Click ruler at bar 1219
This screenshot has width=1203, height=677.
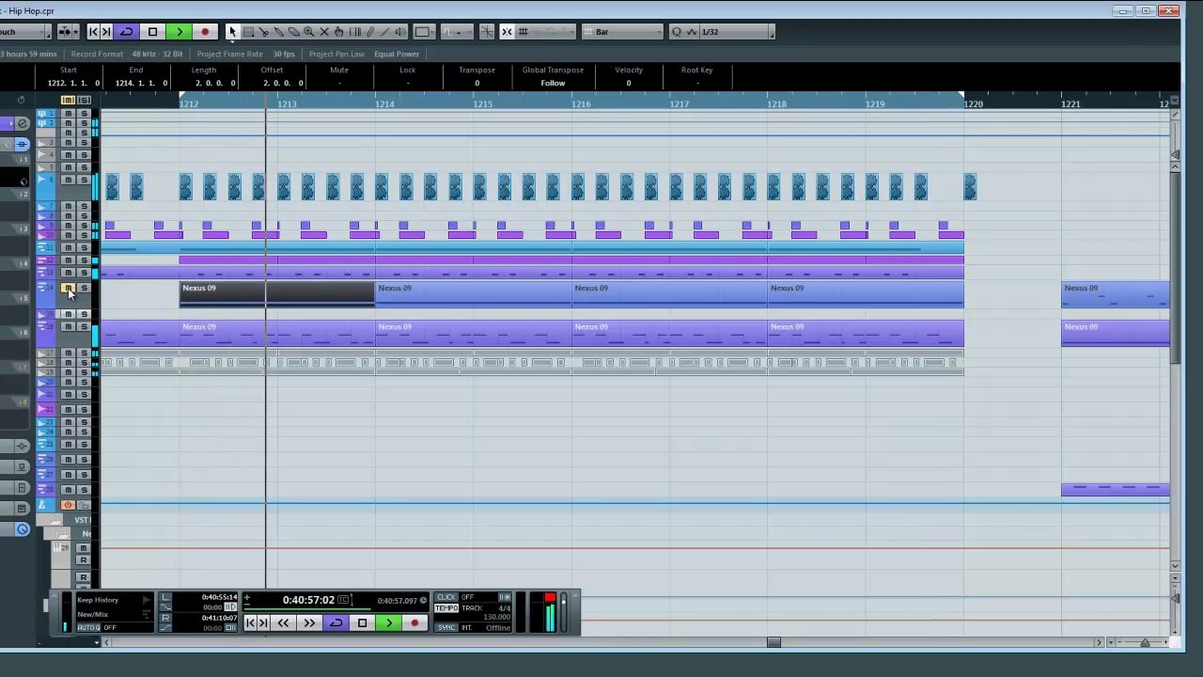(874, 103)
